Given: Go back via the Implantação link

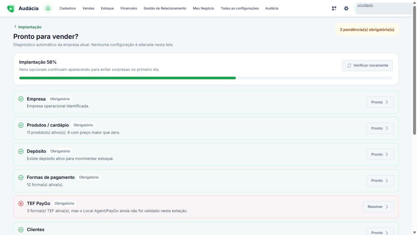Looking at the screenshot, I should [28, 27].
